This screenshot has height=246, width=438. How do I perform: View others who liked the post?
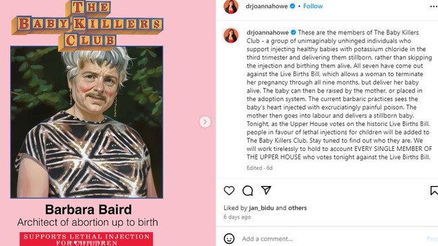[297, 208]
